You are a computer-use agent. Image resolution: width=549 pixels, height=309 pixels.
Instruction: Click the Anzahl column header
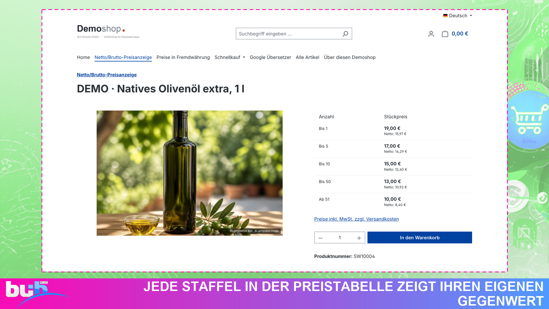point(326,117)
